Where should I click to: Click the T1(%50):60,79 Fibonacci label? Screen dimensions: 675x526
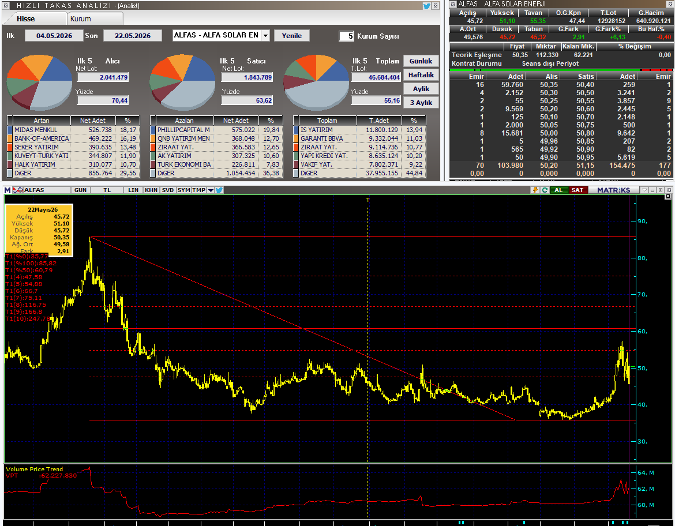pyautogui.click(x=29, y=270)
